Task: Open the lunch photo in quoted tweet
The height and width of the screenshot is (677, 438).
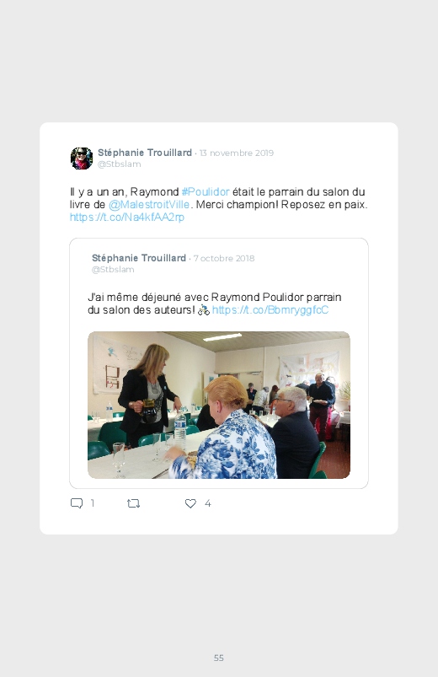Action: point(219,405)
